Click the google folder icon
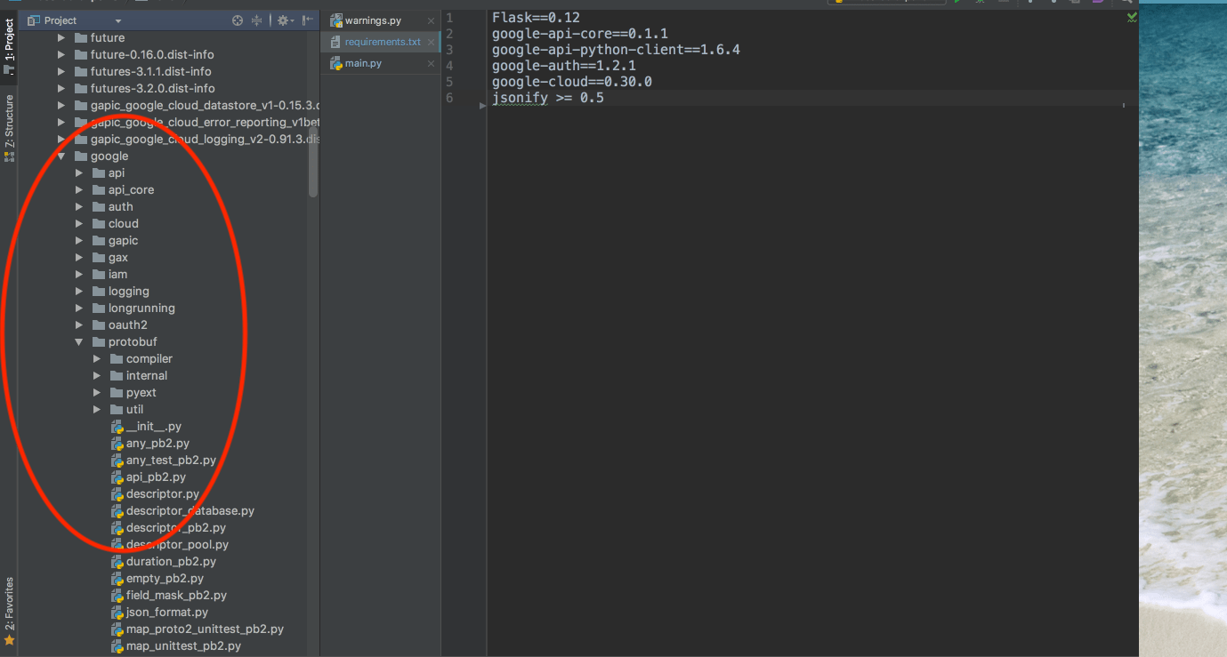This screenshot has width=1227, height=657. [81, 156]
